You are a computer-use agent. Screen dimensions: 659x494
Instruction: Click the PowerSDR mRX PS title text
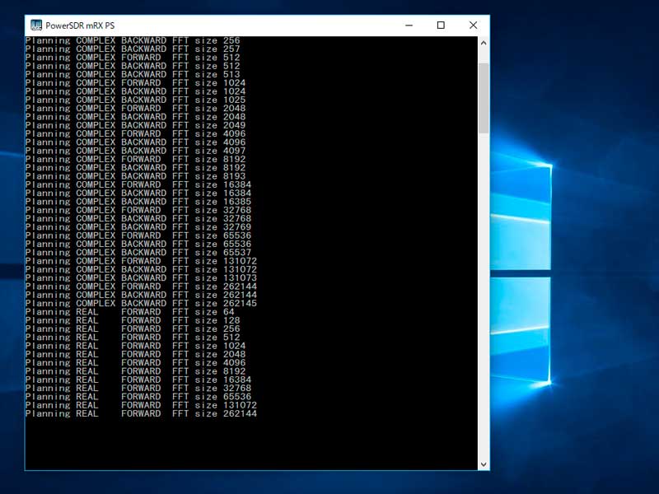point(80,26)
